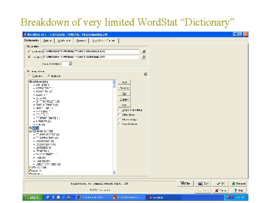Open Help with the question mark button
This screenshot has height=203, width=271.
239,191
